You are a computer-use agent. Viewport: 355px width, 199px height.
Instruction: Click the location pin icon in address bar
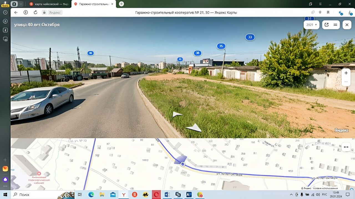coord(320,12)
